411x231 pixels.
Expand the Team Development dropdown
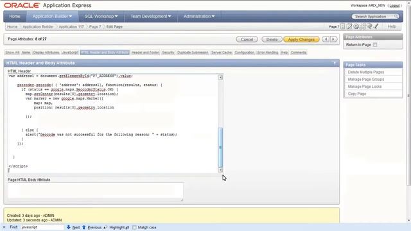[x=151, y=16]
